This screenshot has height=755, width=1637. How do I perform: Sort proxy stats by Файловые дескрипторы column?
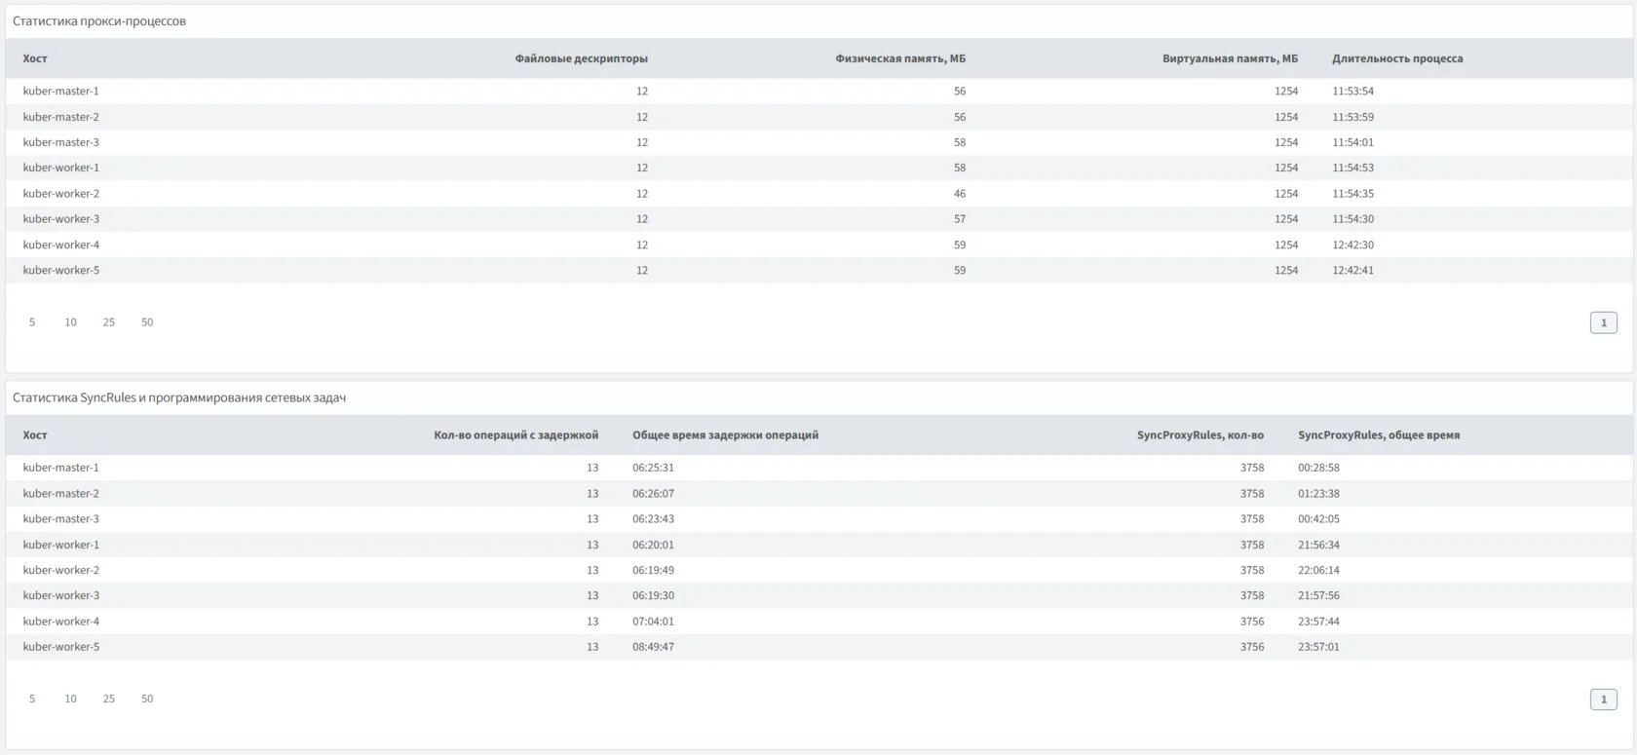(x=581, y=58)
